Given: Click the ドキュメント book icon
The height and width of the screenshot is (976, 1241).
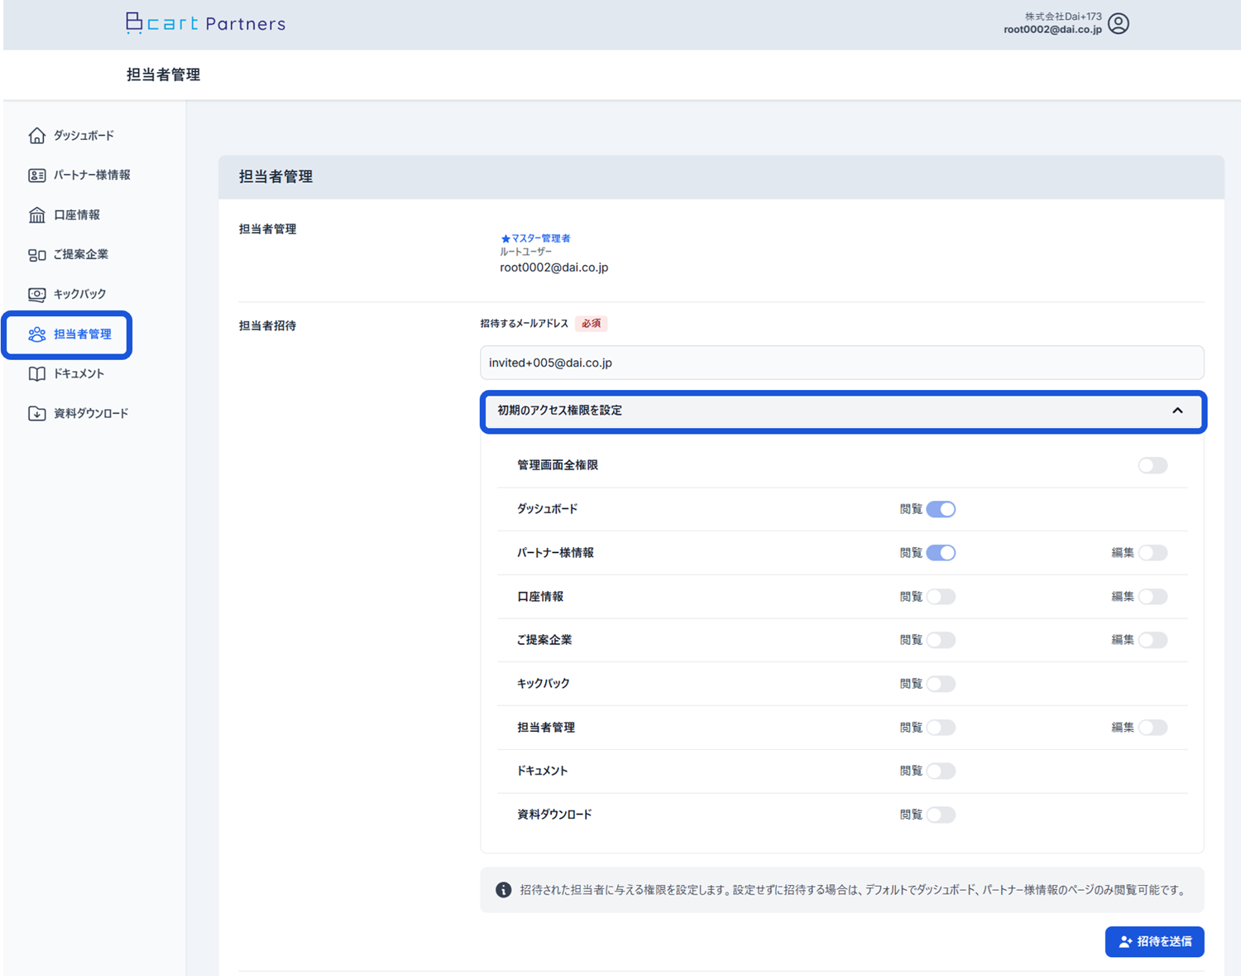Looking at the screenshot, I should pos(36,373).
